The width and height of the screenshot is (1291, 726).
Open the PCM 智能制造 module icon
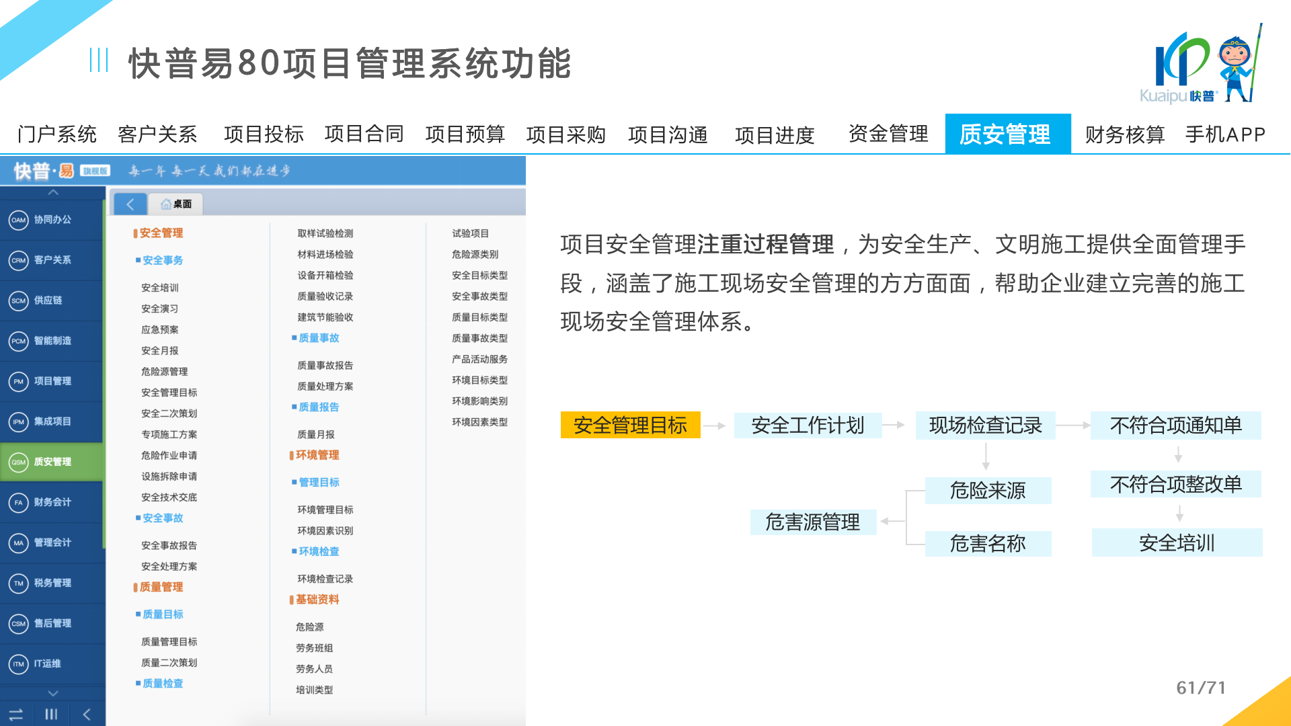point(18,341)
